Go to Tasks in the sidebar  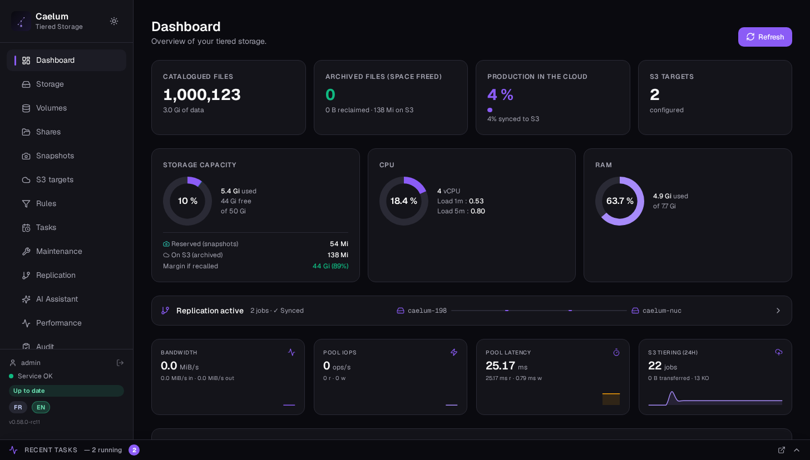(67, 227)
